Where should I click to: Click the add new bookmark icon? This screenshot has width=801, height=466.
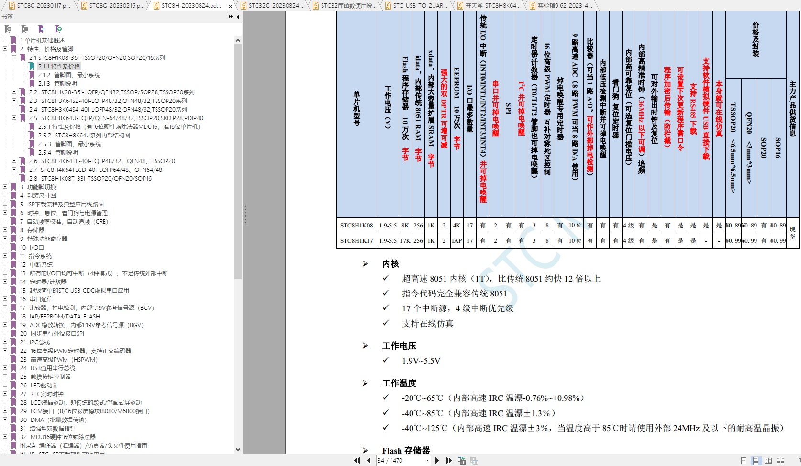pyautogui.click(x=25, y=29)
